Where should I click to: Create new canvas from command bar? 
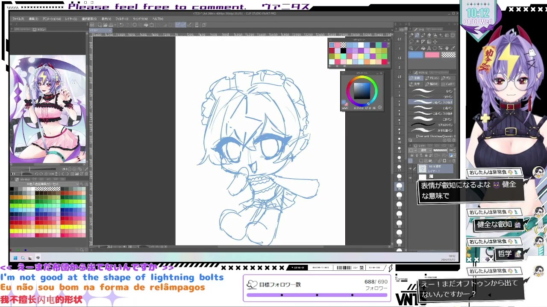pos(100,25)
